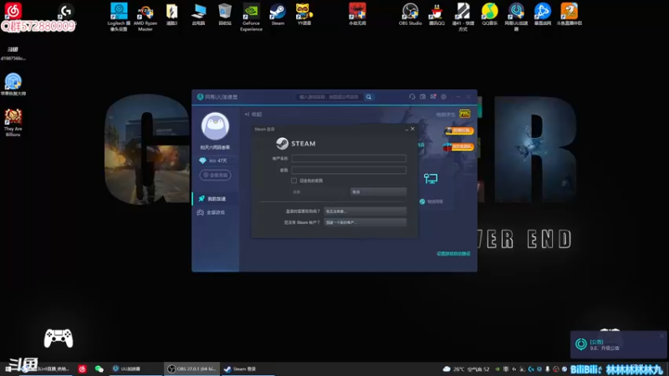Viewport: 669px width, 376px height.
Task: Click the monitor network icon in UU accelerator
Action: (431, 179)
